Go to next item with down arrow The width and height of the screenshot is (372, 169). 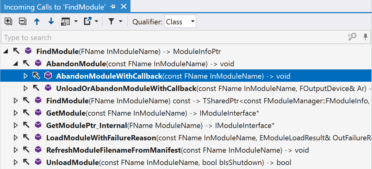coord(51,22)
